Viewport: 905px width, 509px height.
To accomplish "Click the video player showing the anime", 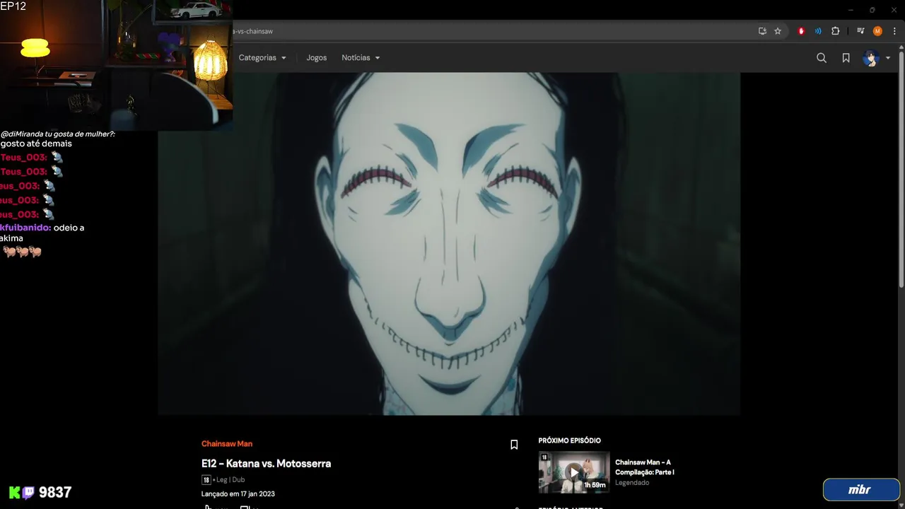I will pos(449,243).
